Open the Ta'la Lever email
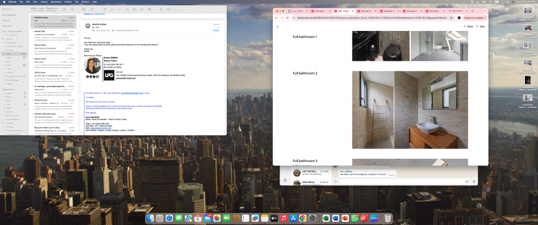 pyautogui.click(x=54, y=76)
